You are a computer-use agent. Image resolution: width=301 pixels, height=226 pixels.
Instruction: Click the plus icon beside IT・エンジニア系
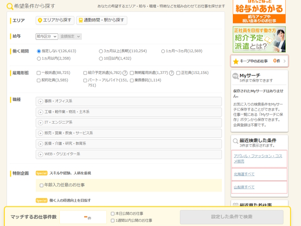(40, 122)
